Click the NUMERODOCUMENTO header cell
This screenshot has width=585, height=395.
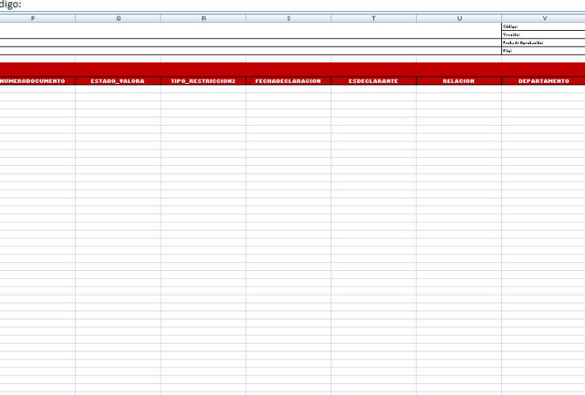37,81
